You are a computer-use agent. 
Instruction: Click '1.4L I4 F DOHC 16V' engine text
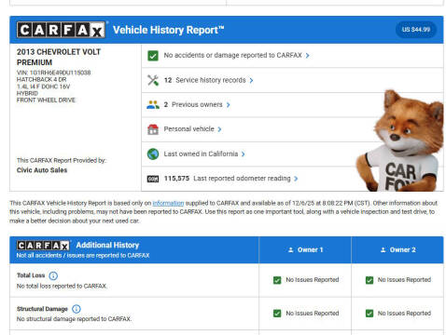[44, 87]
